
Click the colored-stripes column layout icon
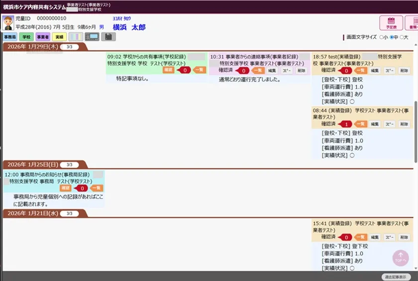click(76, 37)
